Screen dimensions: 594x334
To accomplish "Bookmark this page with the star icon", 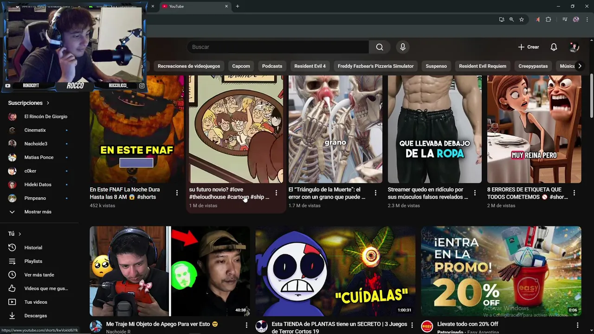I will click(522, 19).
